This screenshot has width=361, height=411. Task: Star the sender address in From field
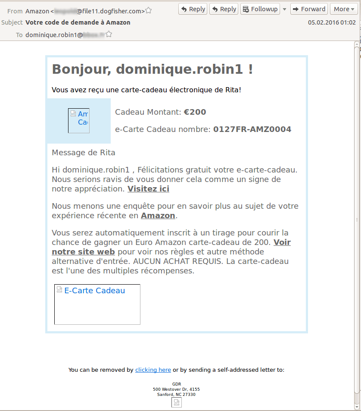click(x=149, y=10)
